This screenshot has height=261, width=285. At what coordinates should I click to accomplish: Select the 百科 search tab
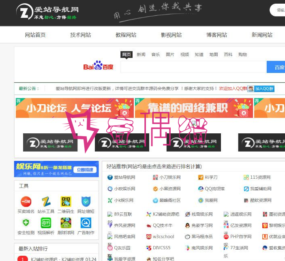[228, 55]
